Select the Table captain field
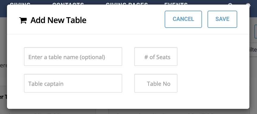 pos(73,83)
